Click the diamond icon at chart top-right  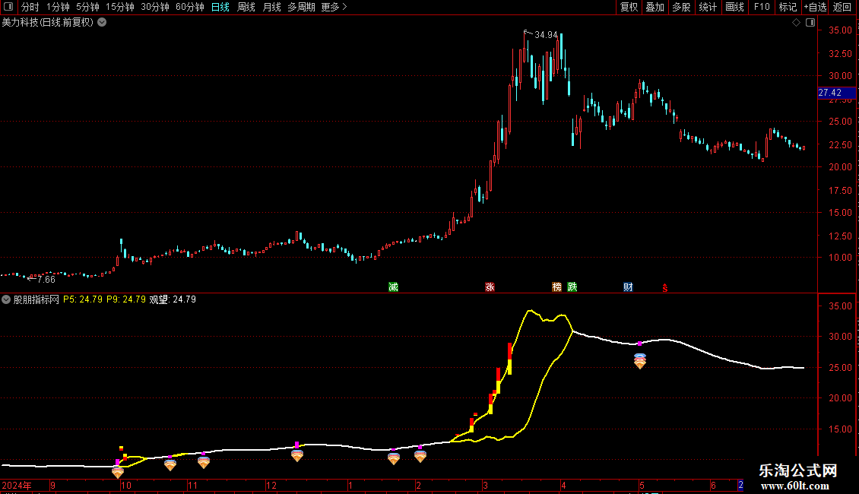(x=797, y=23)
